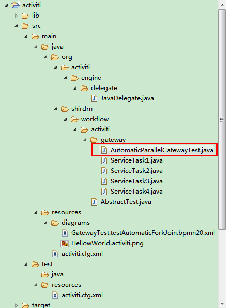Select the workflow folder label

[95, 119]
